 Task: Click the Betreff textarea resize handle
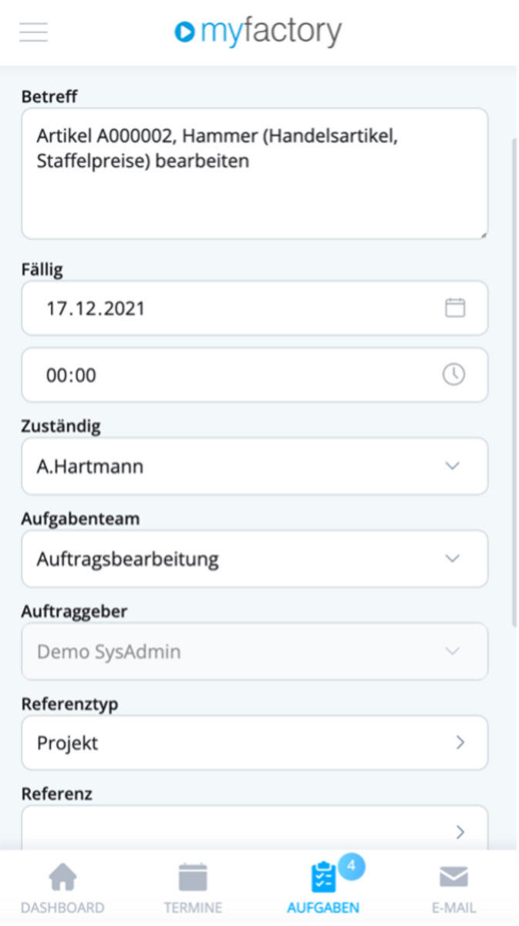click(x=481, y=232)
